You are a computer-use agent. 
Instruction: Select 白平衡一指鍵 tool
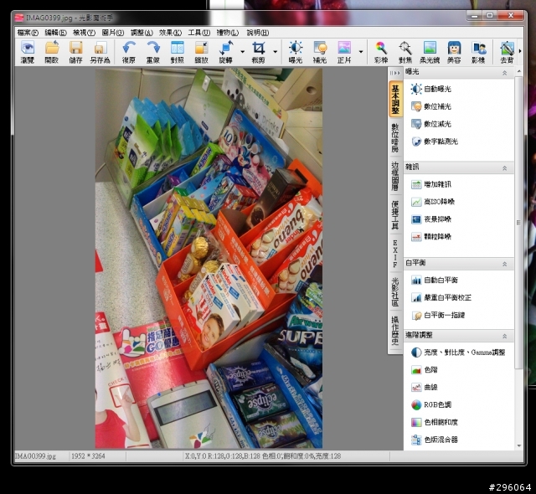coord(437,316)
